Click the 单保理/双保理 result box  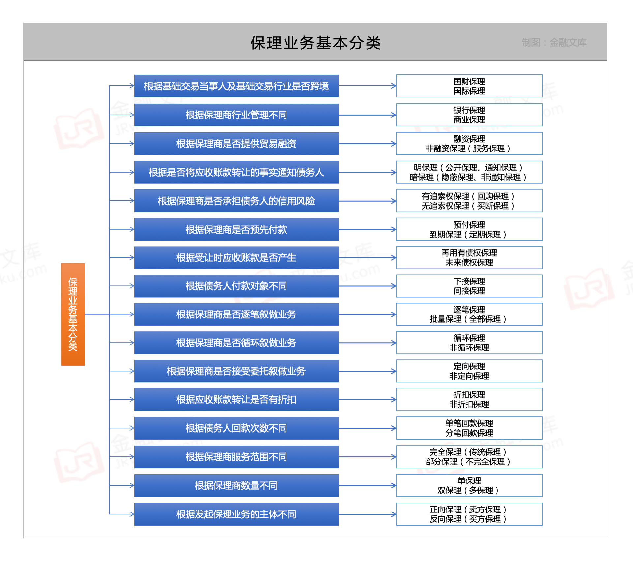click(x=469, y=485)
